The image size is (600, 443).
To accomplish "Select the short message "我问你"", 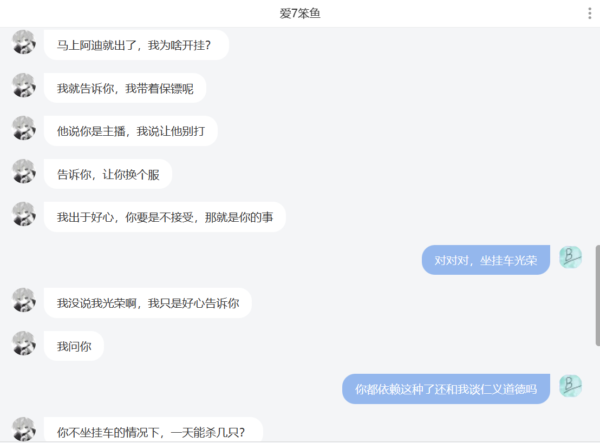I will (x=74, y=346).
